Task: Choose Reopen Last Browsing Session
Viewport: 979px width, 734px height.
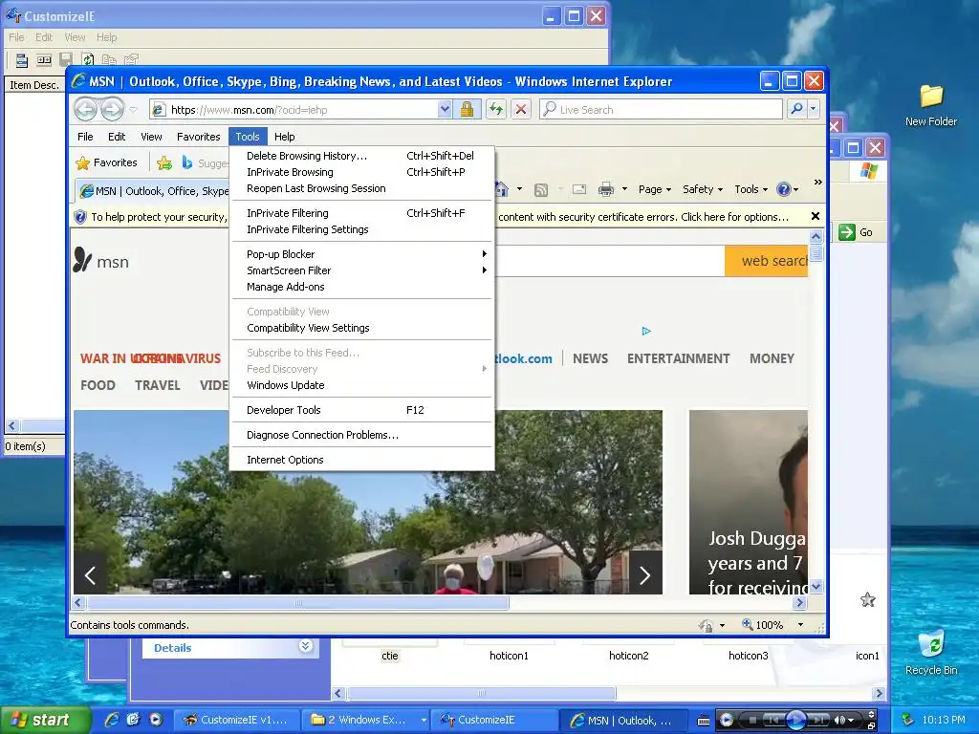Action: pyautogui.click(x=362, y=188)
